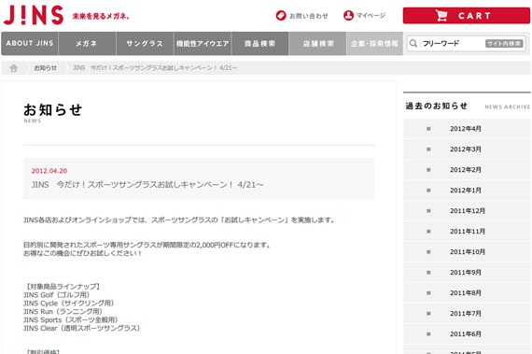The image size is (532, 354).
Task: Click お知らせ in the breadcrumb
Action: pos(46,68)
